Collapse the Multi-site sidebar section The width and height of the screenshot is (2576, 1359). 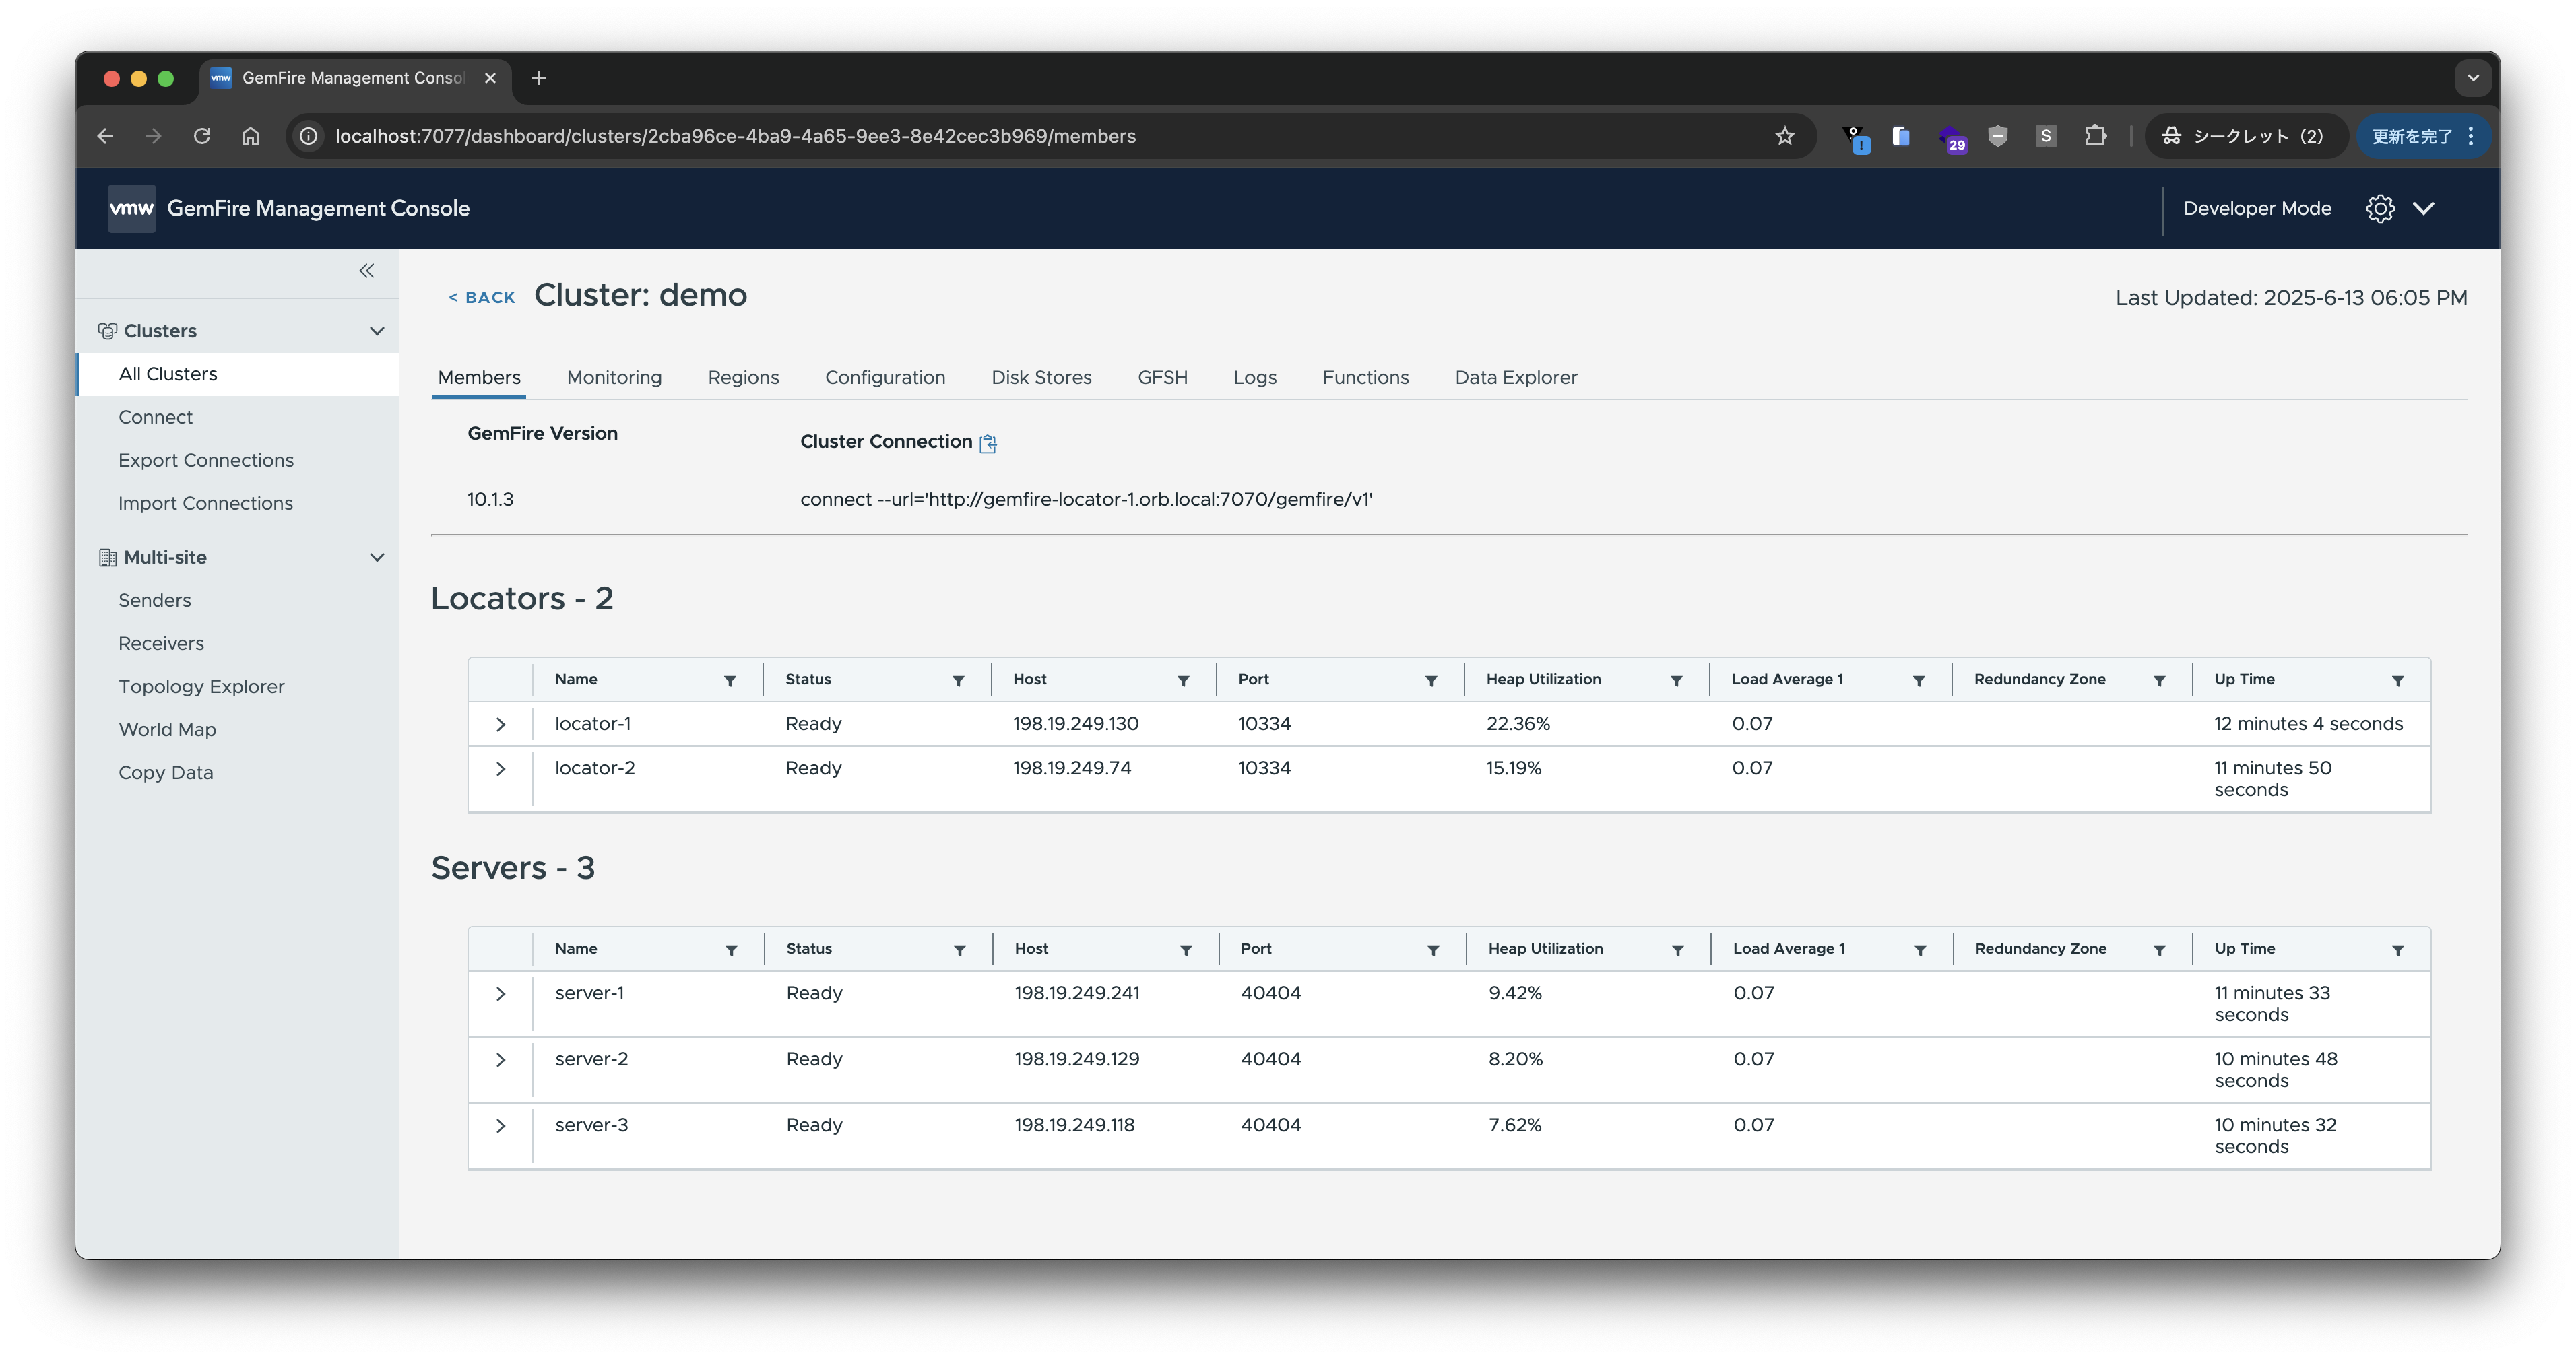[377, 557]
